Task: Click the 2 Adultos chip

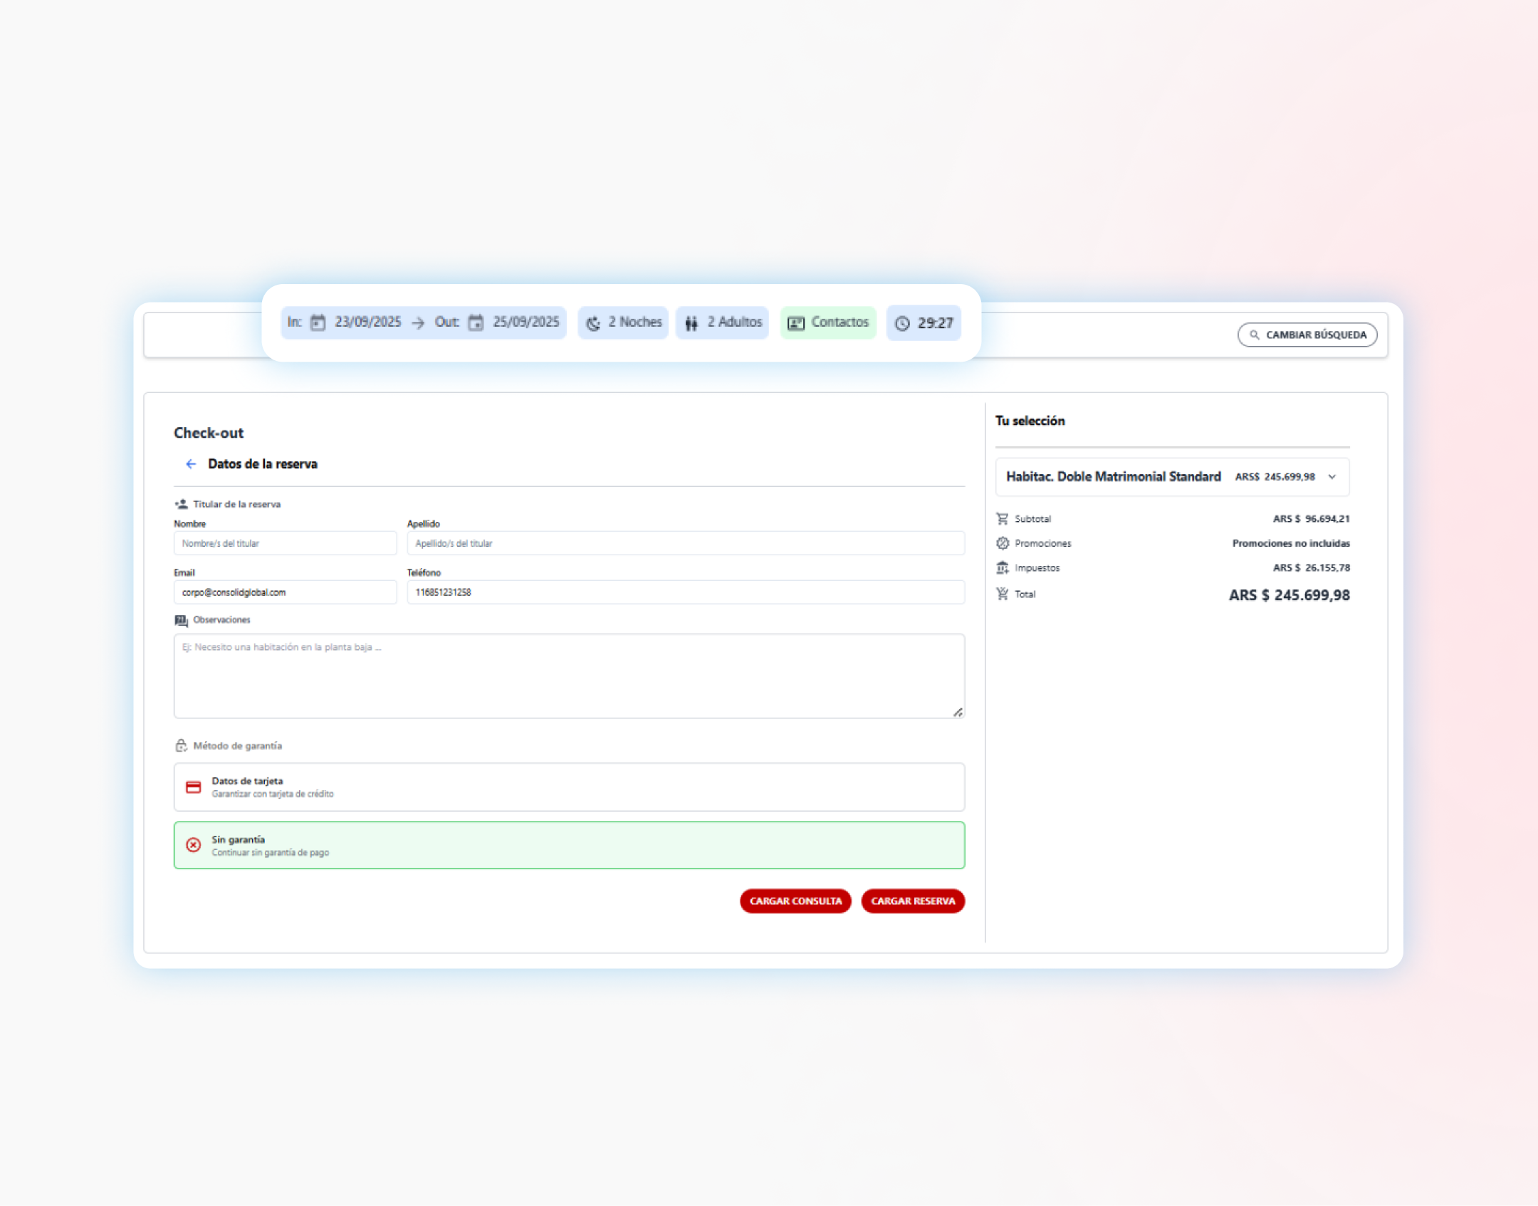Action: [722, 323]
